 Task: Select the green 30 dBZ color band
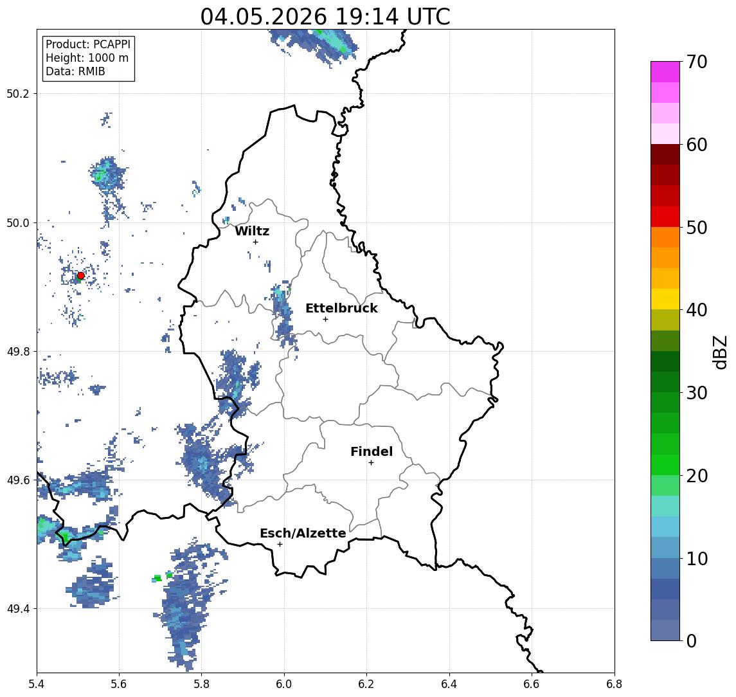point(665,382)
